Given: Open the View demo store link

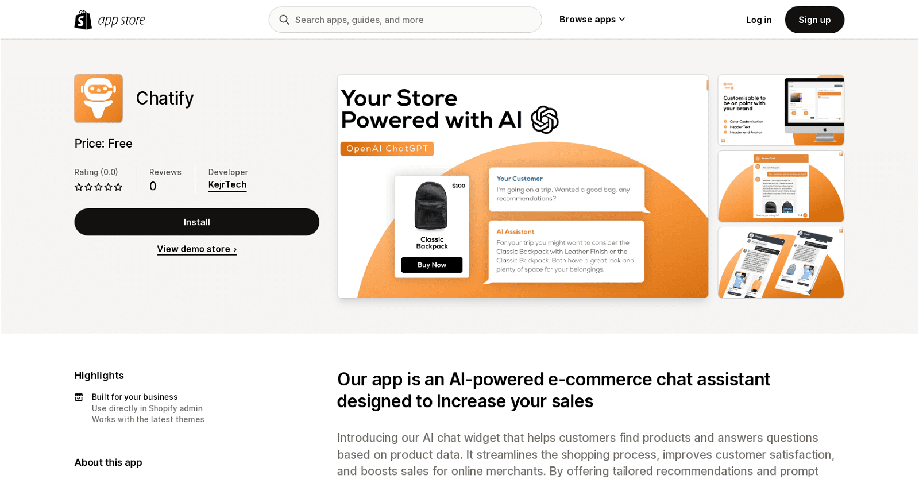Looking at the screenshot, I should tap(196, 249).
